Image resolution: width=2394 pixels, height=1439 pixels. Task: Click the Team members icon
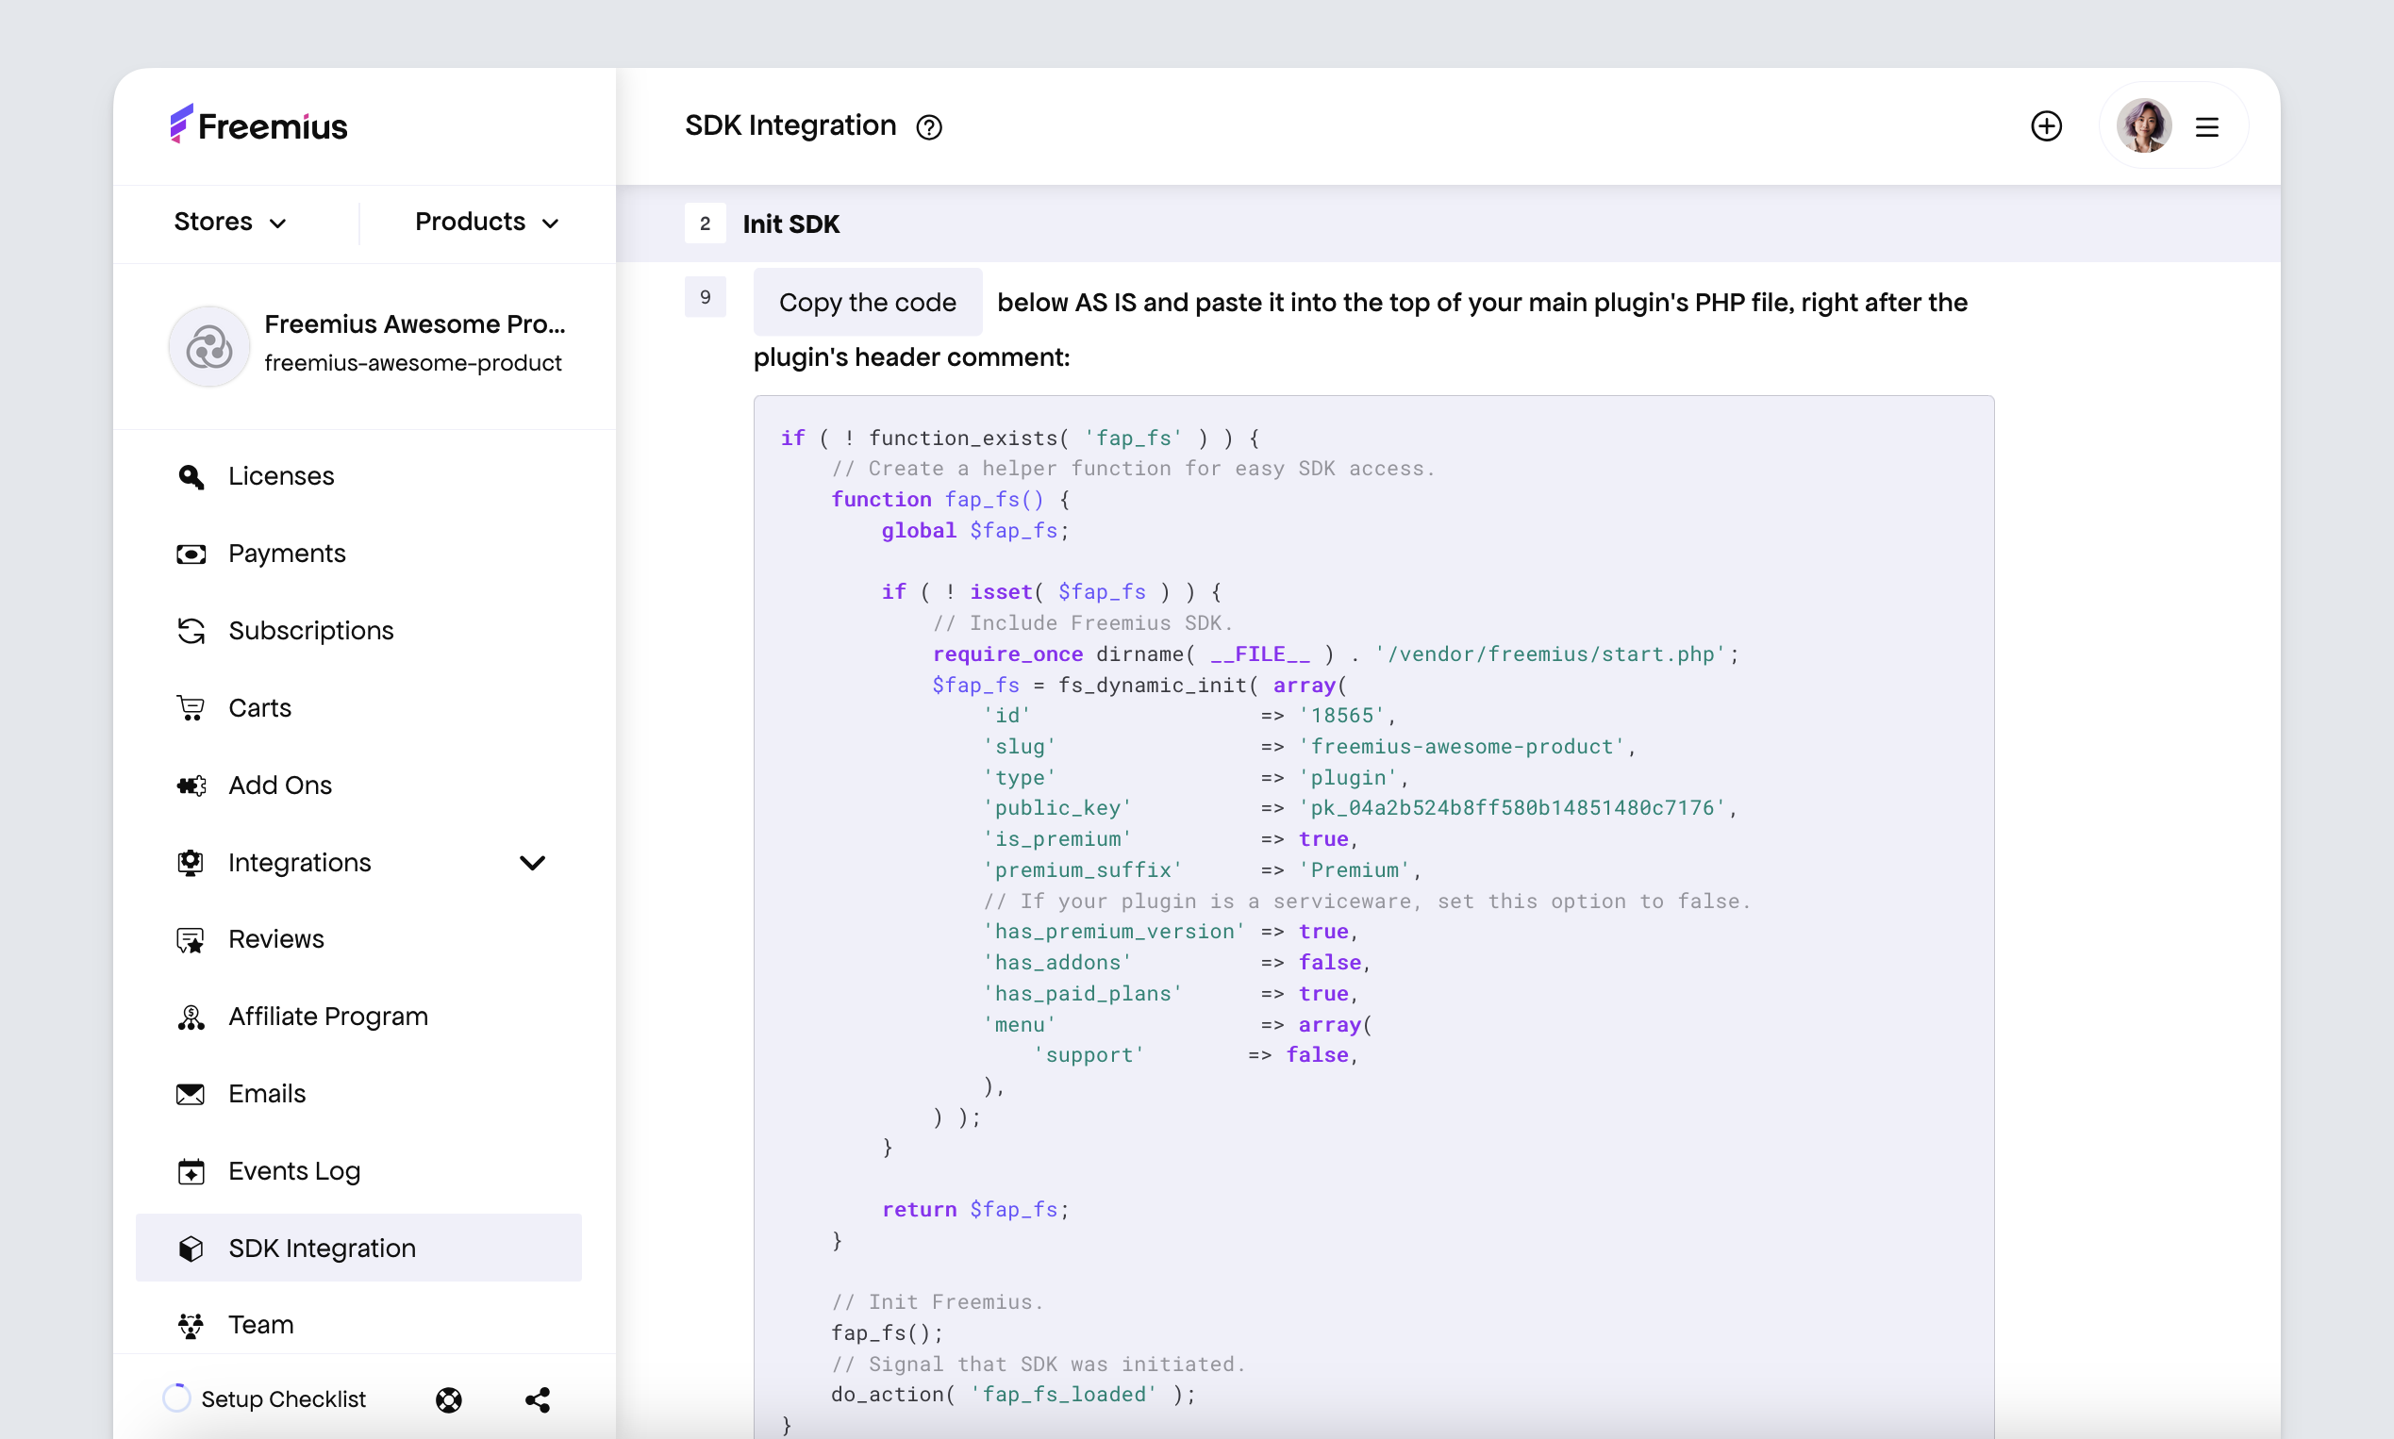pos(191,1326)
